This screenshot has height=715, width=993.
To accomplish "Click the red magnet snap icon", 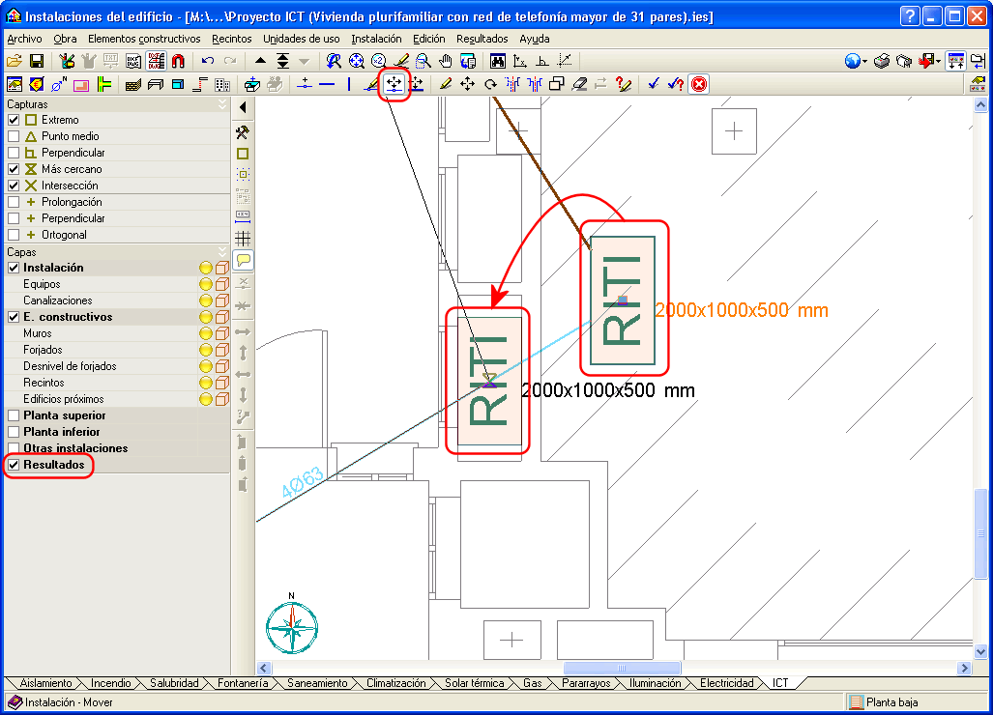I will (178, 61).
